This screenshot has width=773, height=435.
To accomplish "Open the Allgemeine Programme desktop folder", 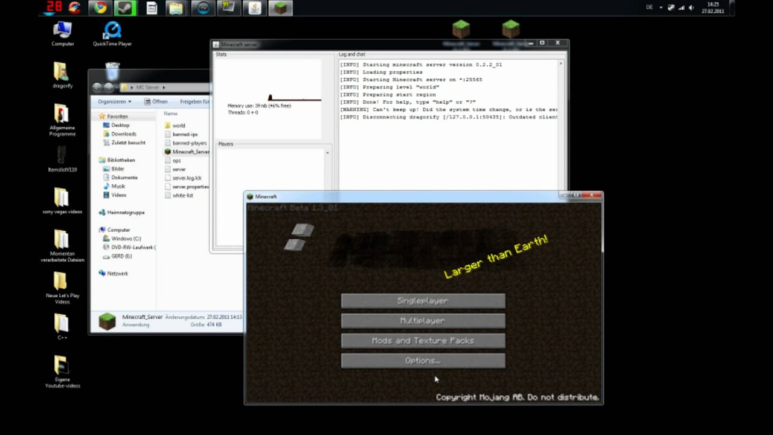I will pos(62,120).
